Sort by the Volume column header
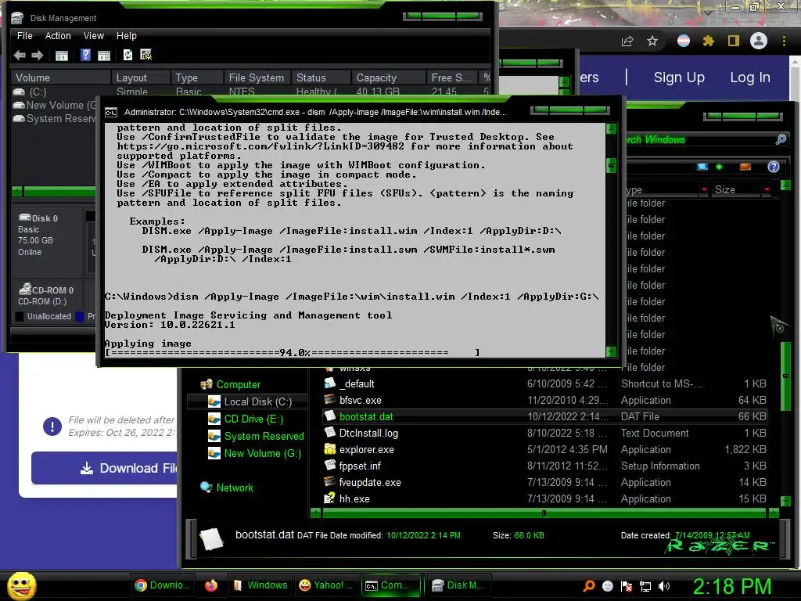801x601 pixels. tap(61, 77)
